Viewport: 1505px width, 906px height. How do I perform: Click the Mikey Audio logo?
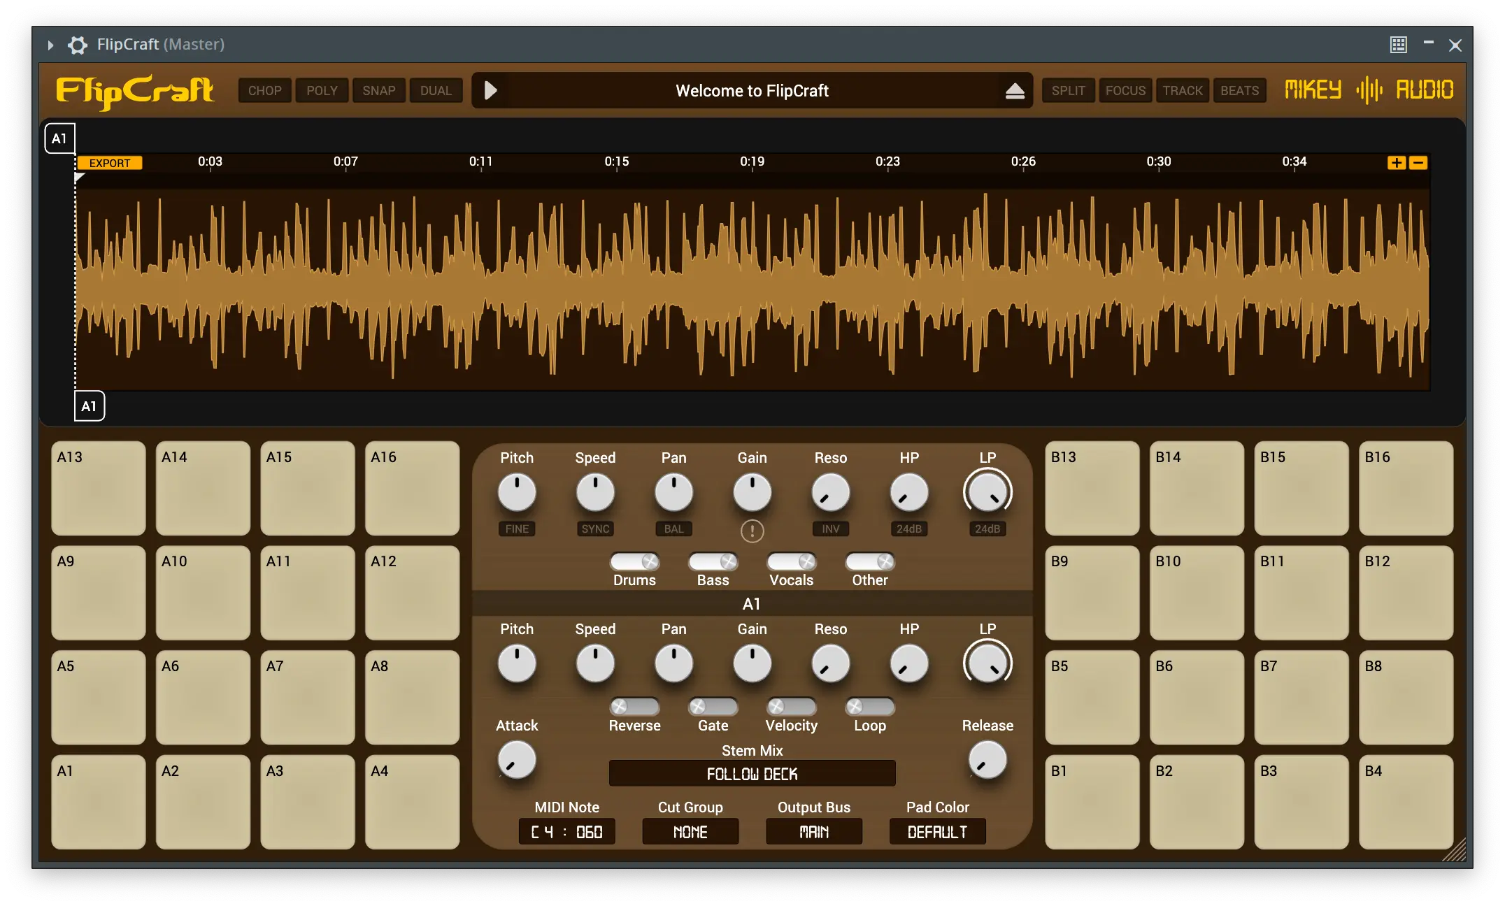click(1369, 90)
